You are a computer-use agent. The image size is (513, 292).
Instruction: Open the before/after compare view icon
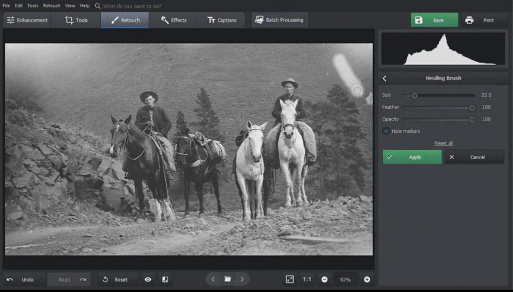(164, 279)
